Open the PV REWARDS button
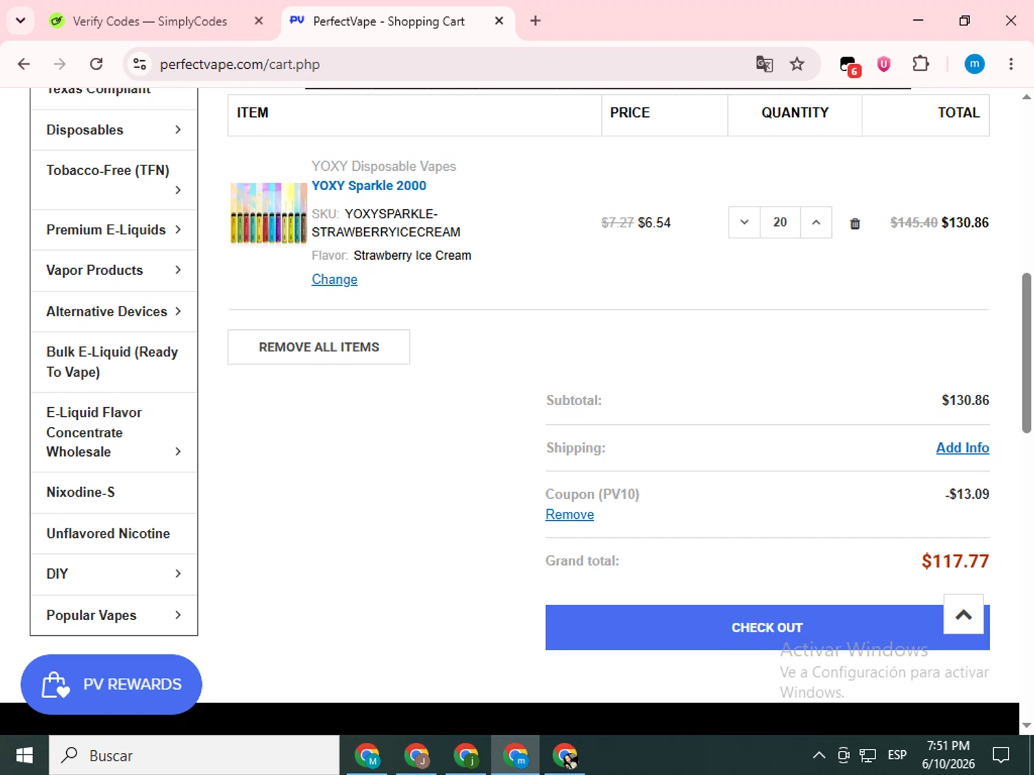The height and width of the screenshot is (775, 1034). [111, 684]
